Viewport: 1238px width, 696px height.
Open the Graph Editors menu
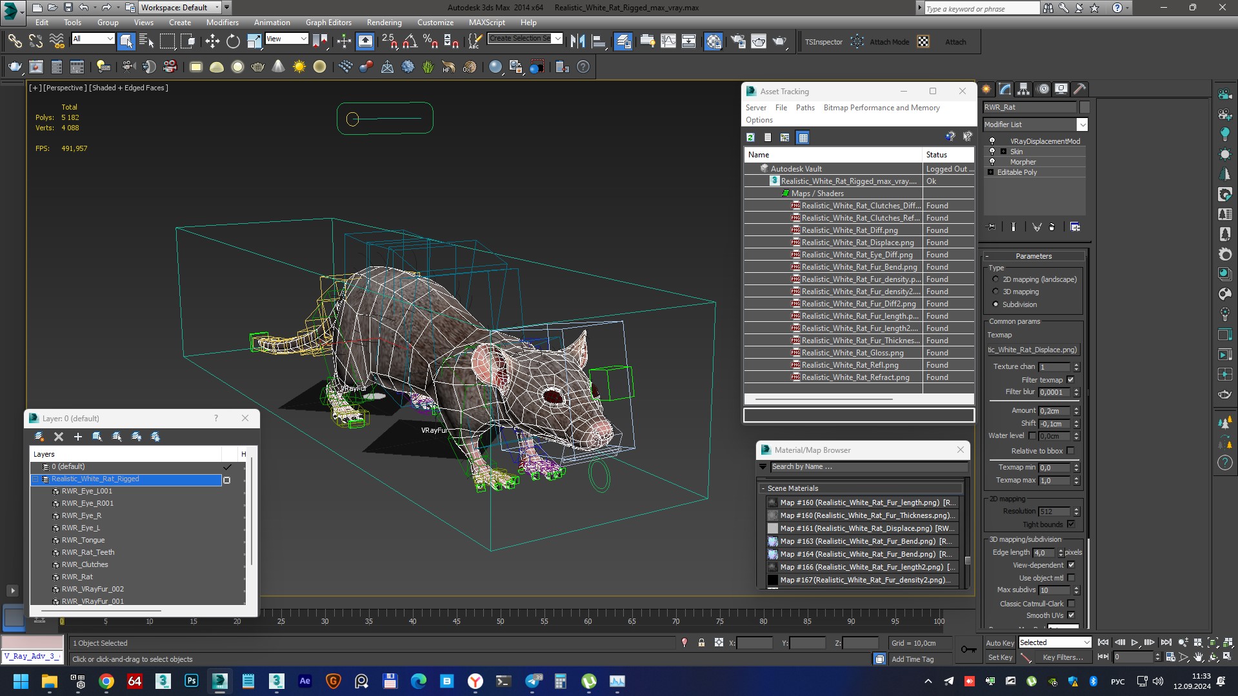pos(328,23)
